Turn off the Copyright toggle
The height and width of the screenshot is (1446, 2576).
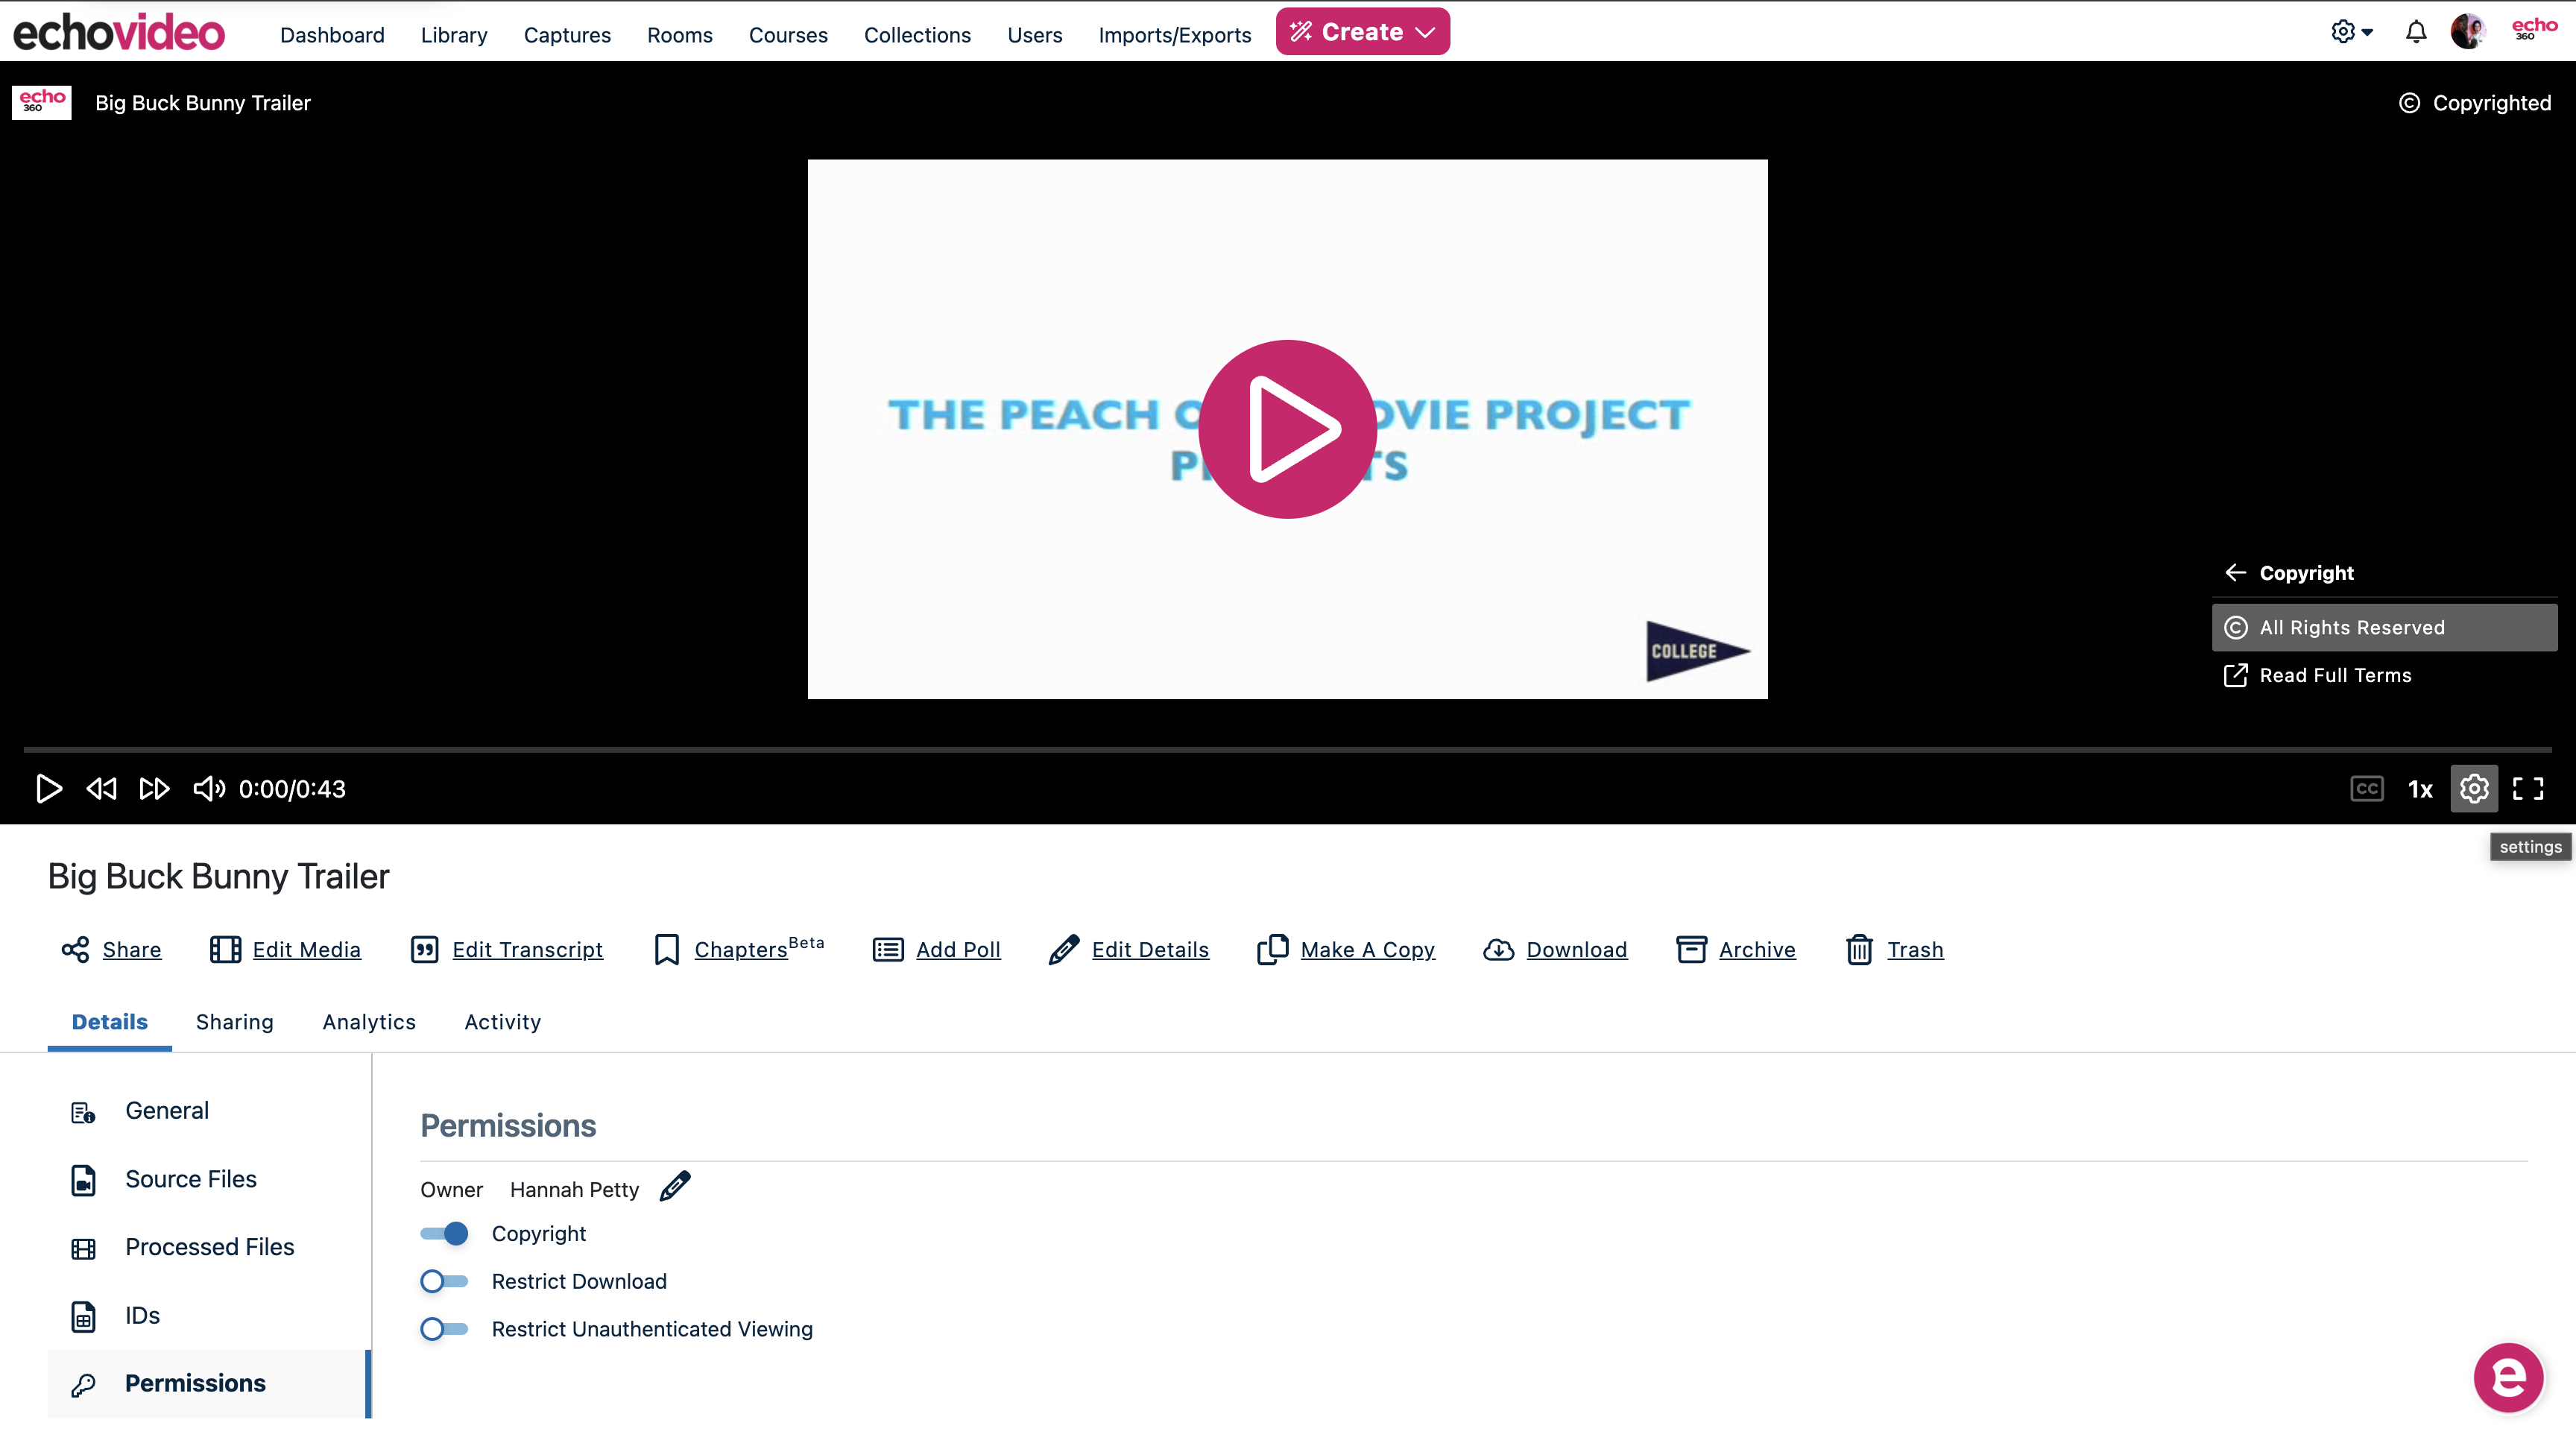(444, 1234)
